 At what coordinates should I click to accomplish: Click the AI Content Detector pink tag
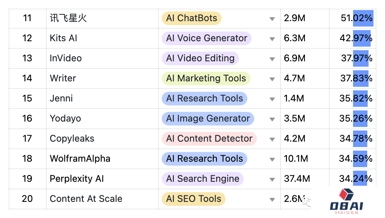coord(209,138)
